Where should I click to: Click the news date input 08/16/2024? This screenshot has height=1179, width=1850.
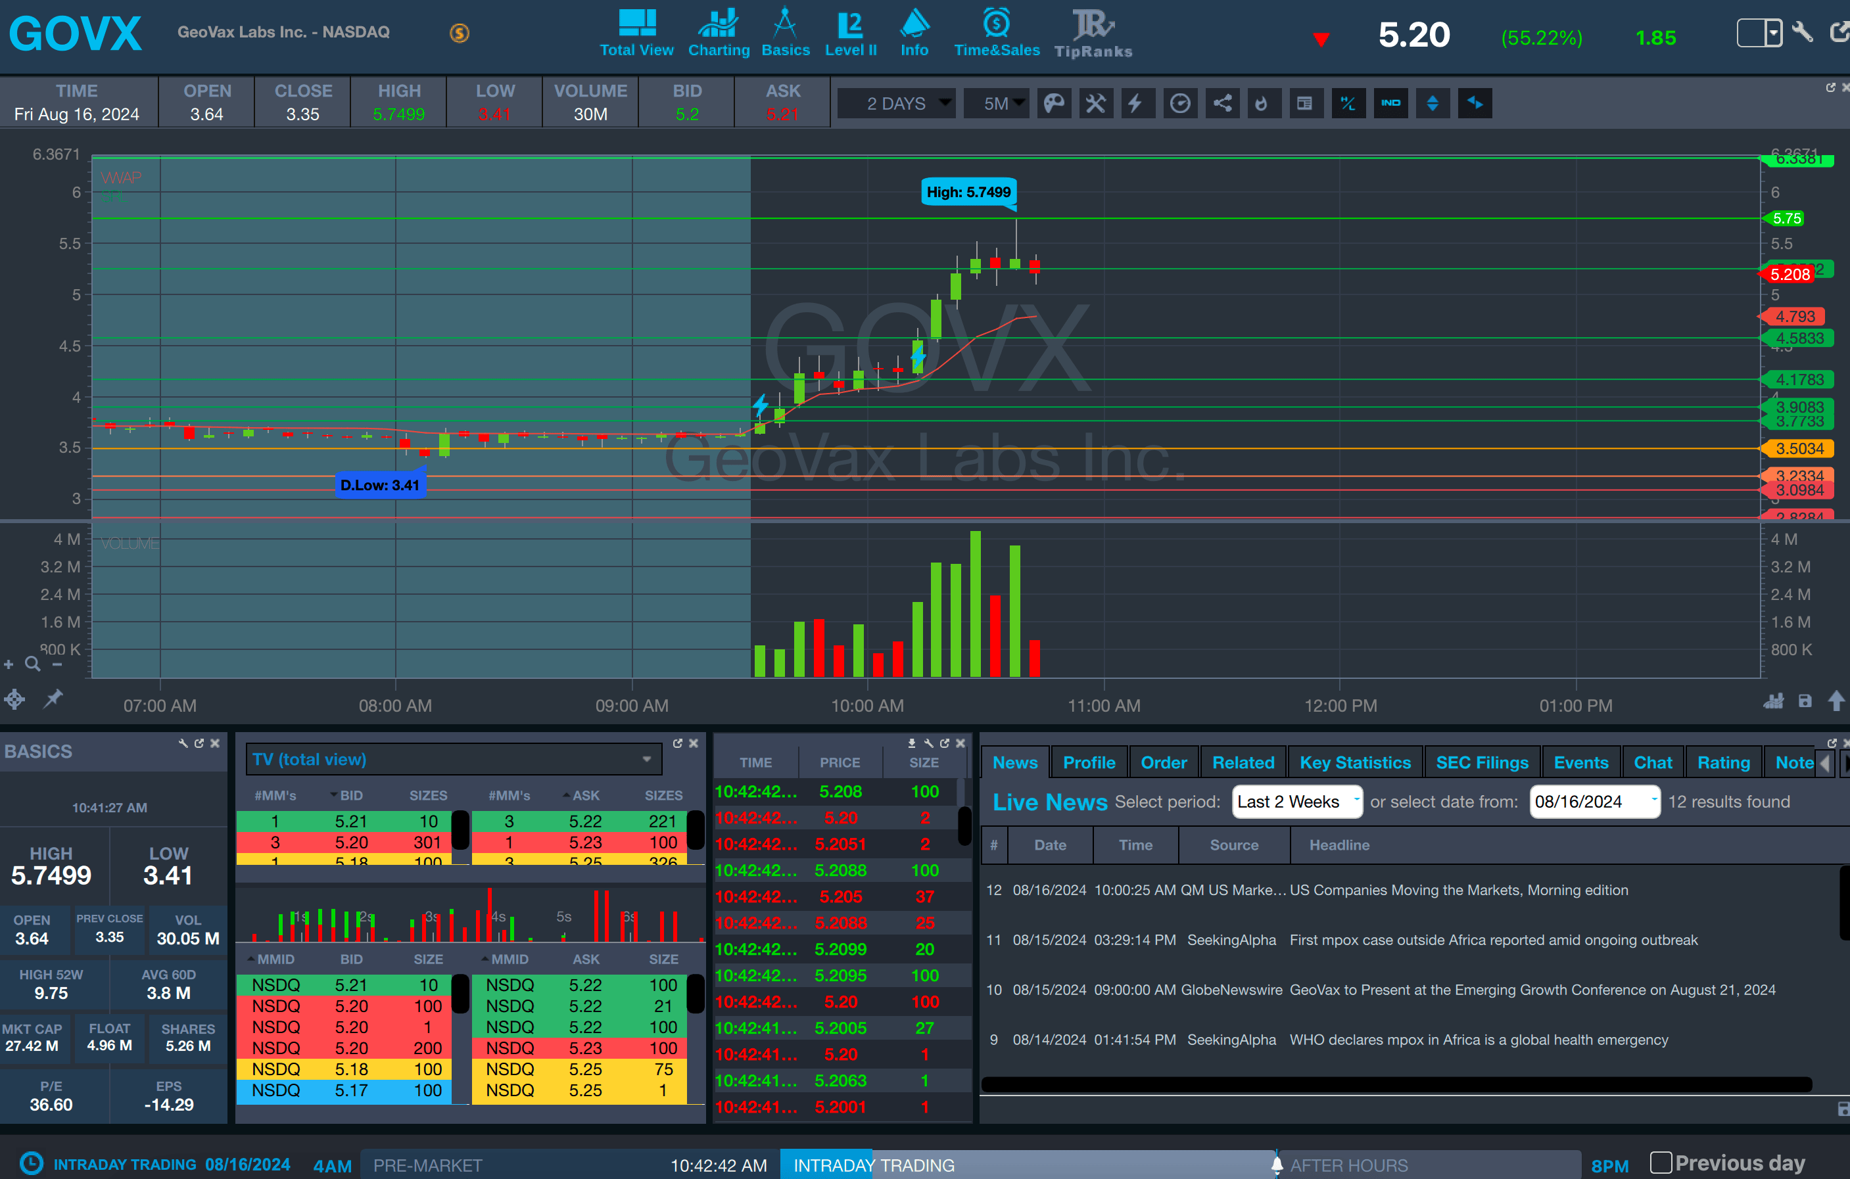point(1594,802)
